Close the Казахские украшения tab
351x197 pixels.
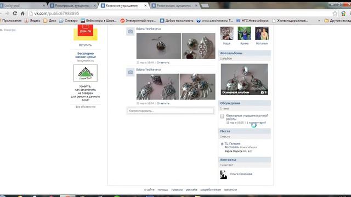tap(145, 5)
